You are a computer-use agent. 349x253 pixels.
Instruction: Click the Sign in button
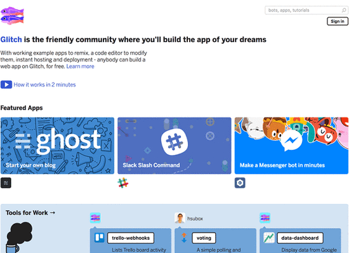(x=337, y=21)
